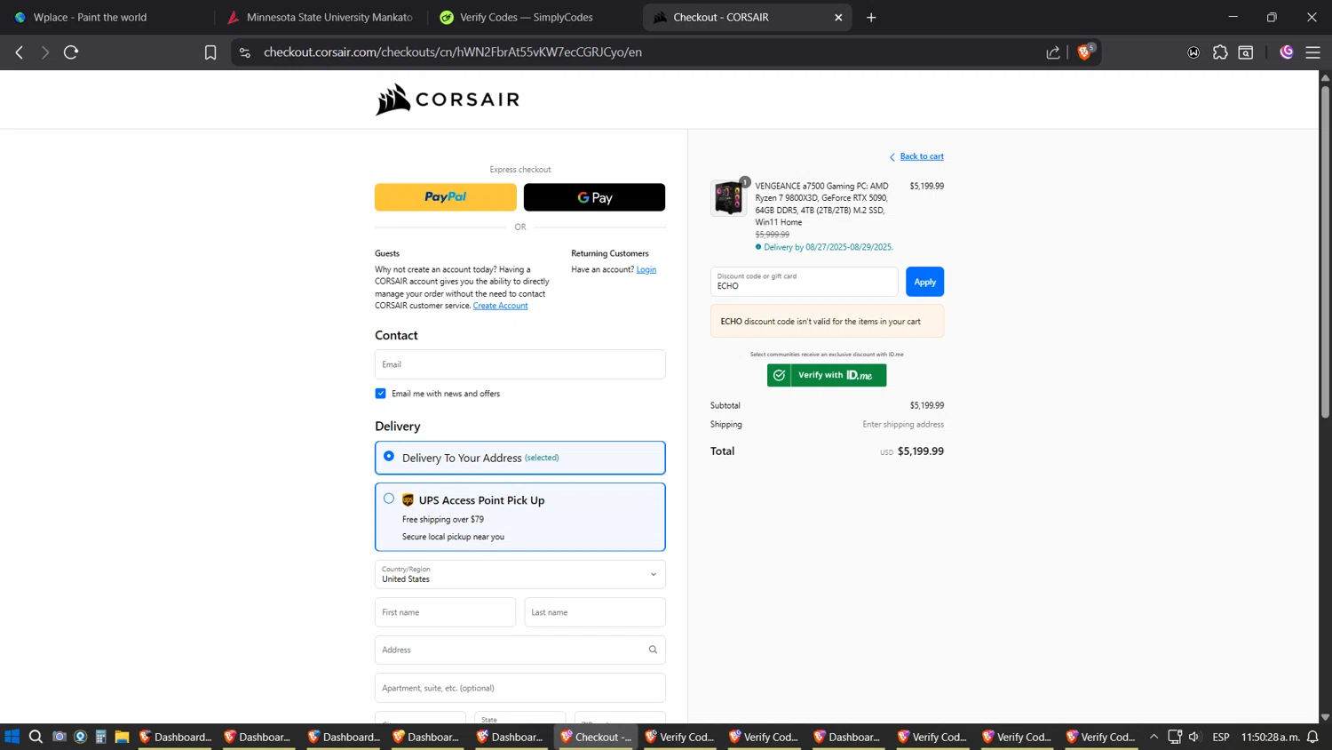This screenshot has width=1332, height=750.
Task: Click the CORSAIR logo
Action: coord(448,100)
